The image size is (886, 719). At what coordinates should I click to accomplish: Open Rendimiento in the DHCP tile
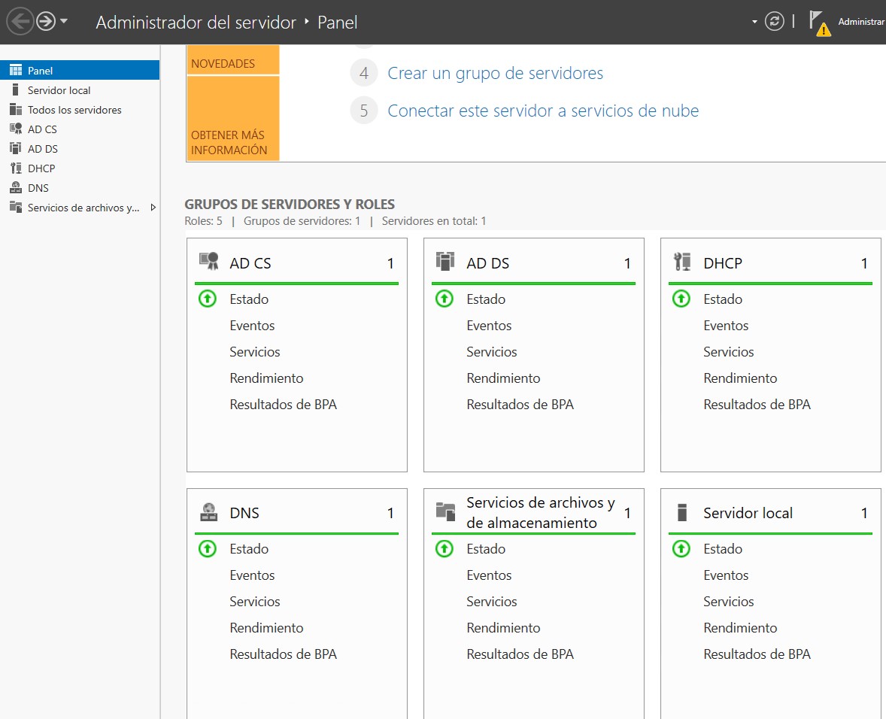pyautogui.click(x=740, y=378)
